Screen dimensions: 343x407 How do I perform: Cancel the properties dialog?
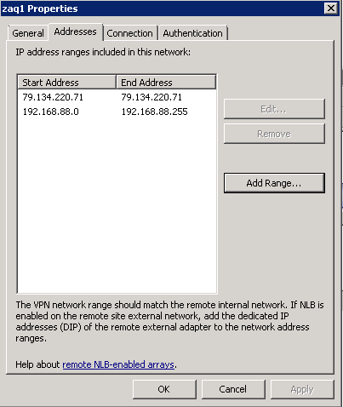tap(233, 389)
